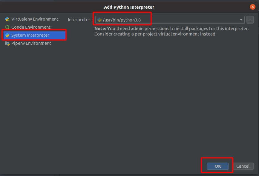259x176 pixels.
Task: Confirm with the OK button
Action: coord(218,166)
